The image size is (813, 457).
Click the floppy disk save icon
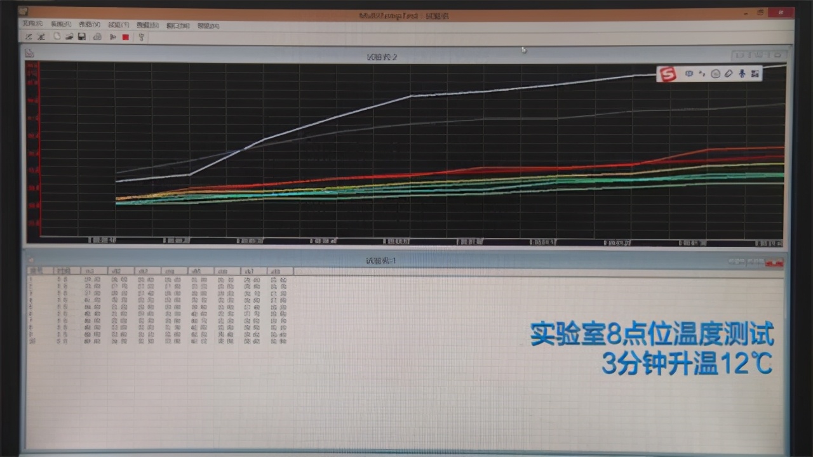click(82, 37)
